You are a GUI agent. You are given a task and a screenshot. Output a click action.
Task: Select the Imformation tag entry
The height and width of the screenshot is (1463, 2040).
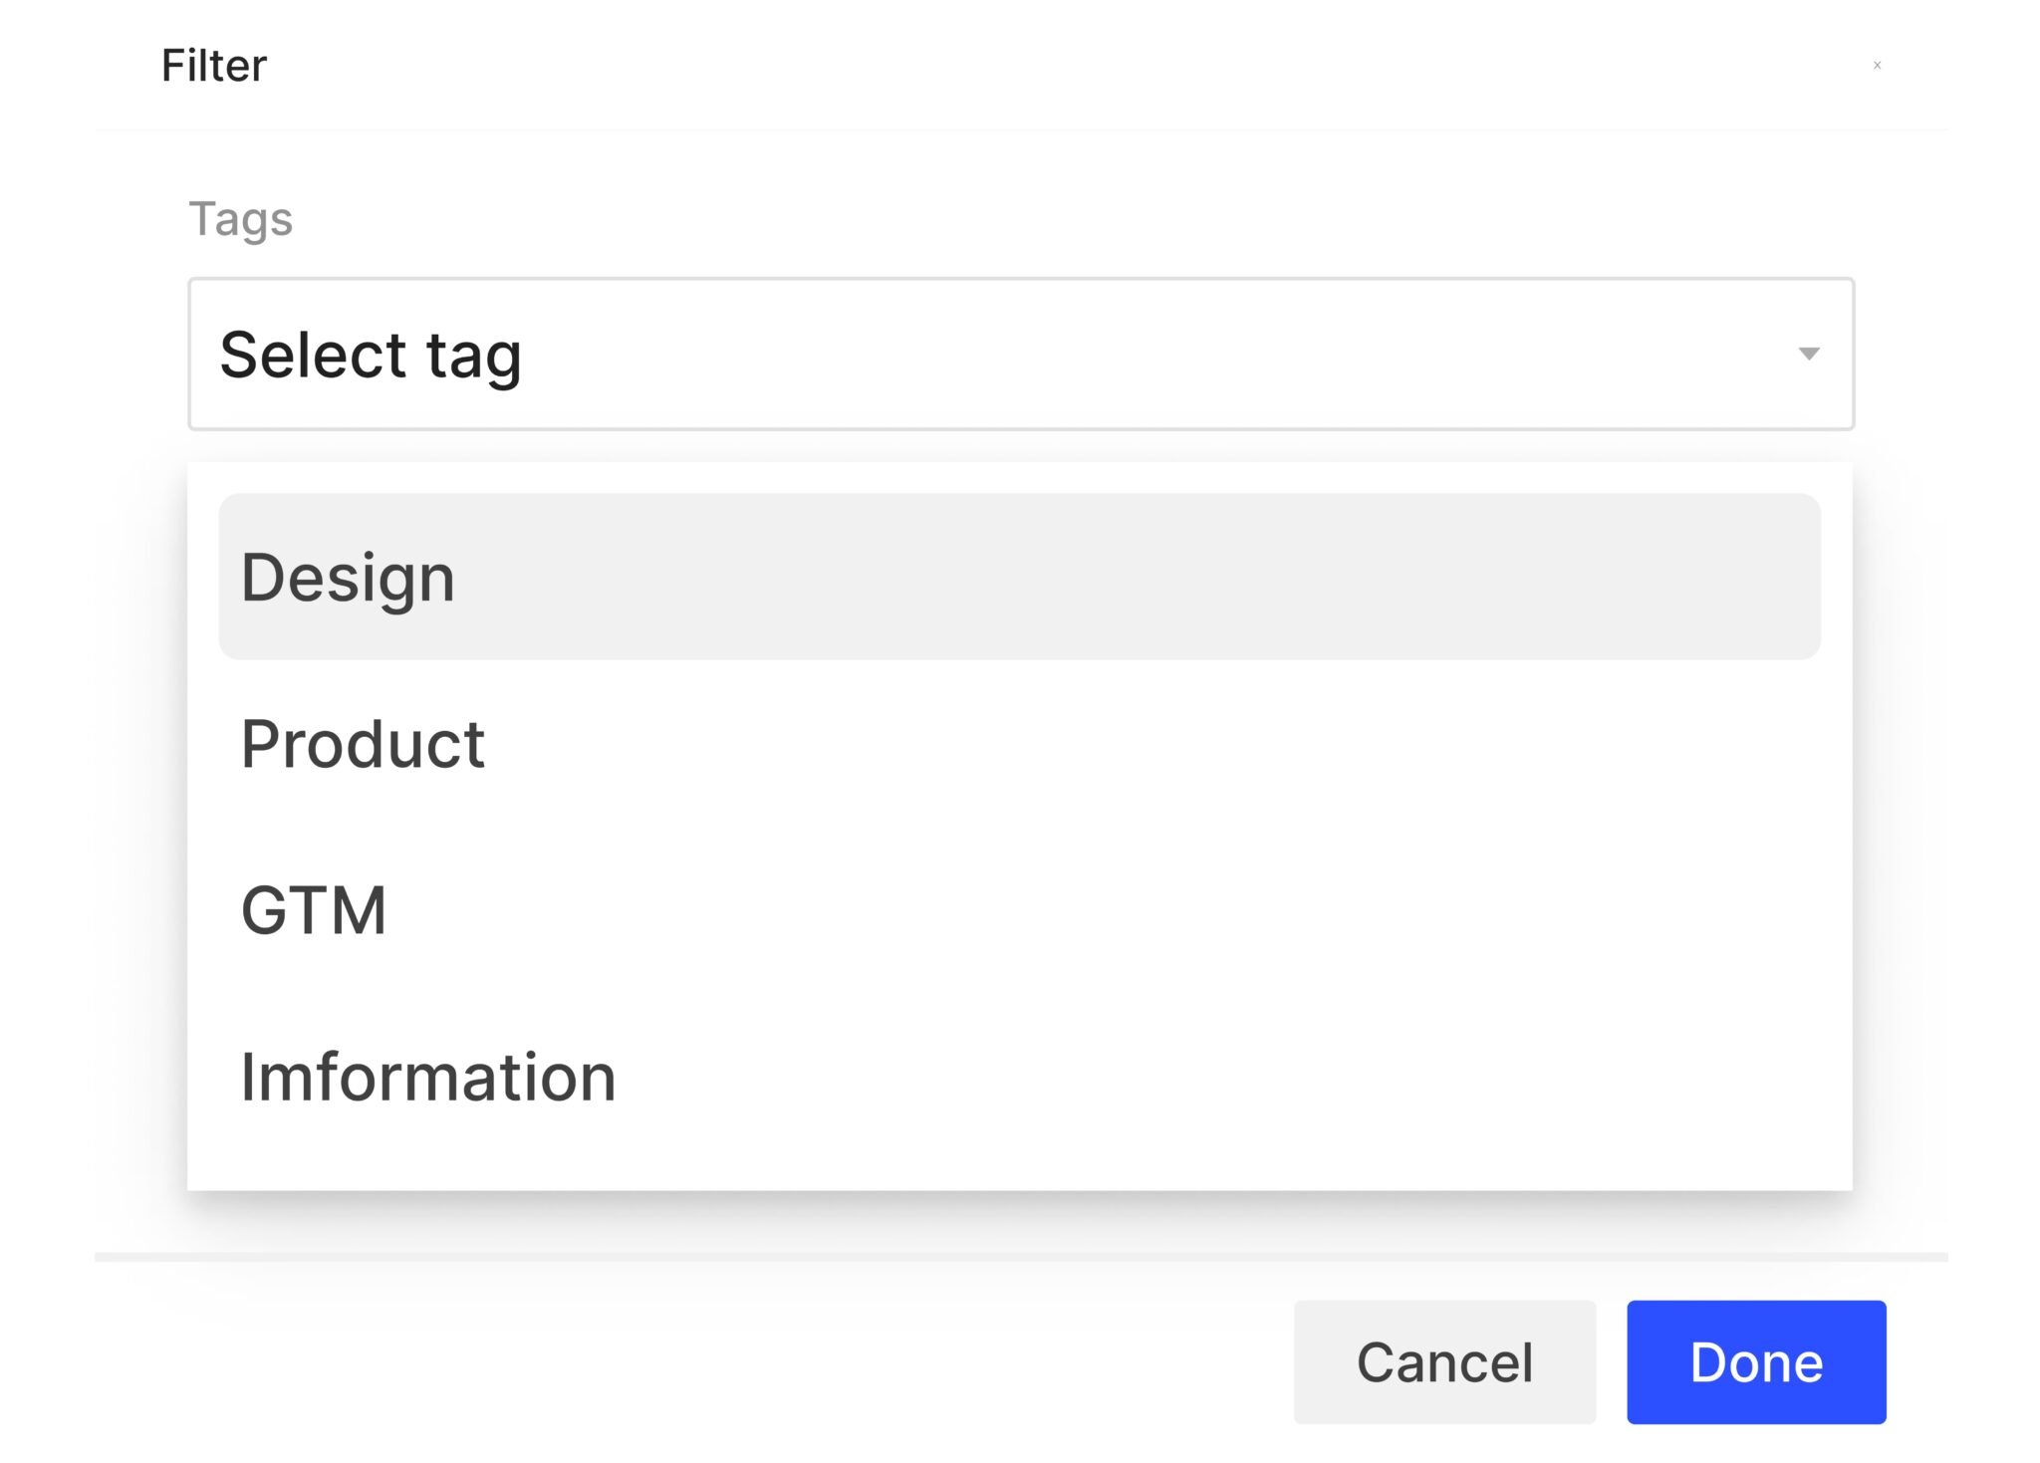(1020, 1076)
